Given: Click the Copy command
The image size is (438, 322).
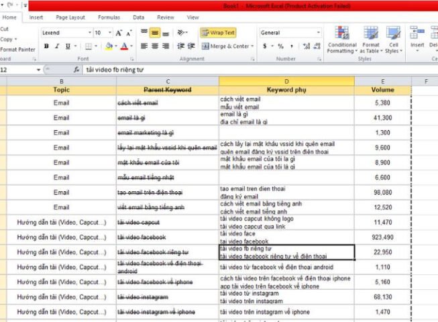Looking at the screenshot, I should pyautogui.click(x=7, y=40).
